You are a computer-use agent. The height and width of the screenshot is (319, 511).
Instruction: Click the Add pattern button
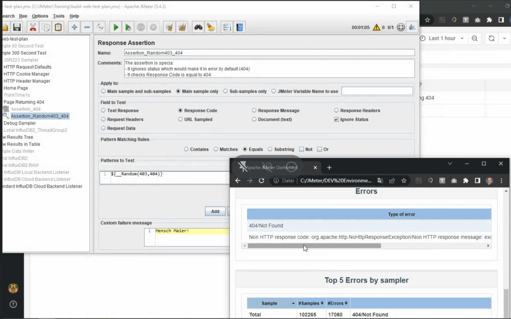tap(215, 211)
